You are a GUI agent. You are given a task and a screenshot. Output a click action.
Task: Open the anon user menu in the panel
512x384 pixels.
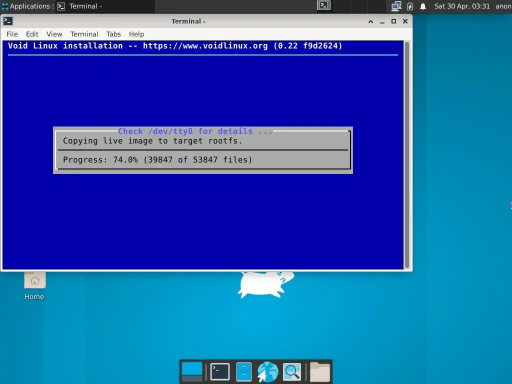503,6
